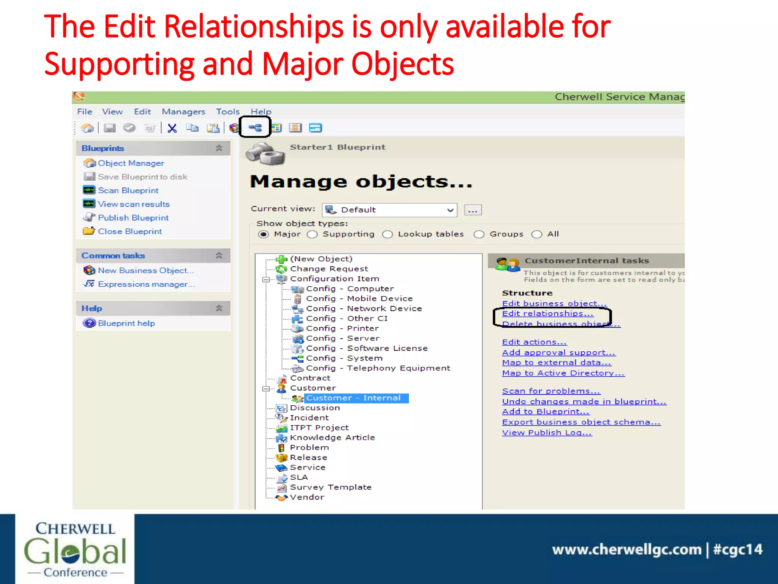Collapse the Blueprints panel
Image resolution: width=778 pixels, height=584 pixels.
219,148
